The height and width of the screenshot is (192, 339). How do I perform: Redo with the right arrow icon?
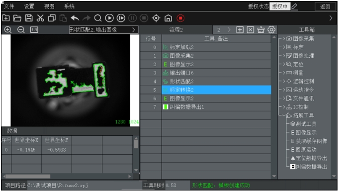pyautogui.click(x=86, y=18)
